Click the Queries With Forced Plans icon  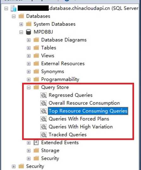click(x=44, y=119)
